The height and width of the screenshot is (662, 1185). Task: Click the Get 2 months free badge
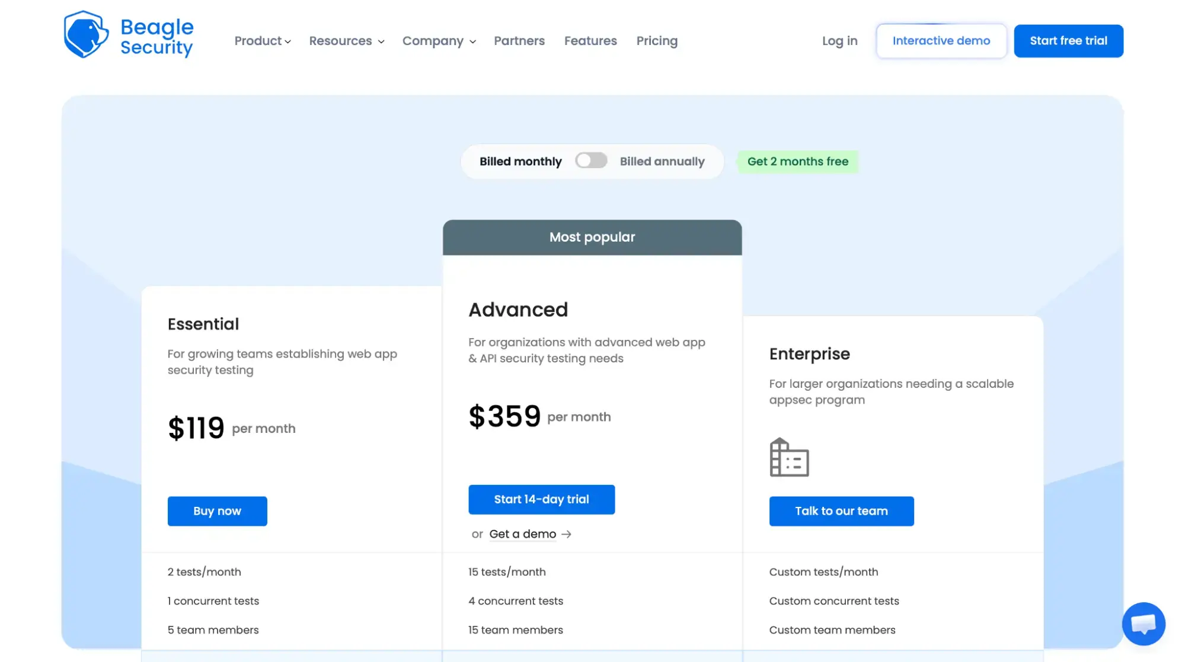[x=797, y=161]
